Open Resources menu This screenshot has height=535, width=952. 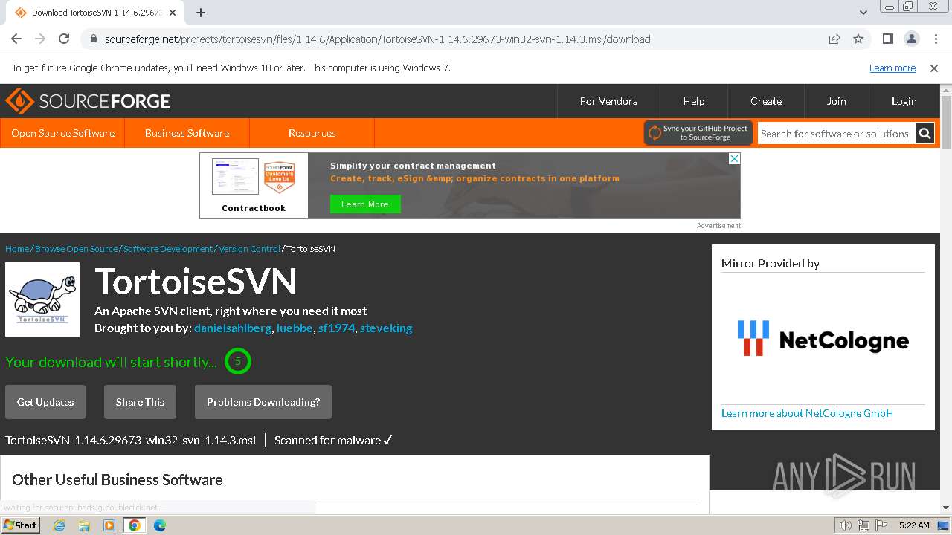click(x=312, y=133)
